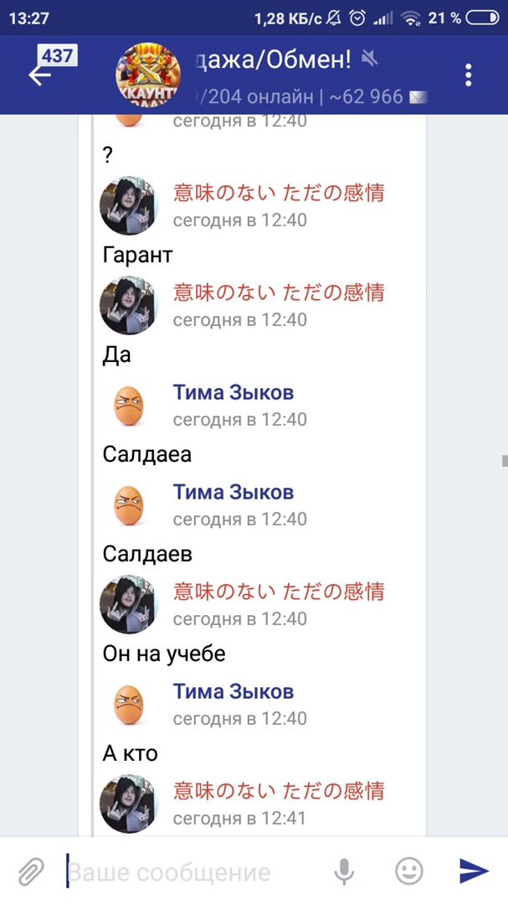
Task: Tap the microphone voice message icon
Action: [344, 871]
